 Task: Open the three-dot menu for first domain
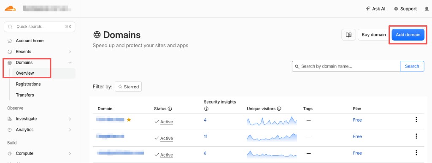point(416,120)
